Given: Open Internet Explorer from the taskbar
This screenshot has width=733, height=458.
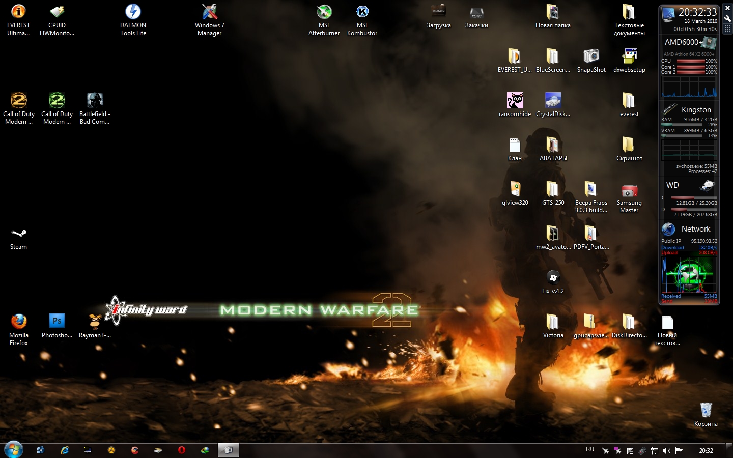Looking at the screenshot, I should (x=65, y=450).
